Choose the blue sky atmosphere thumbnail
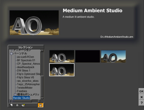The image size is (144, 110). tap(113, 56)
